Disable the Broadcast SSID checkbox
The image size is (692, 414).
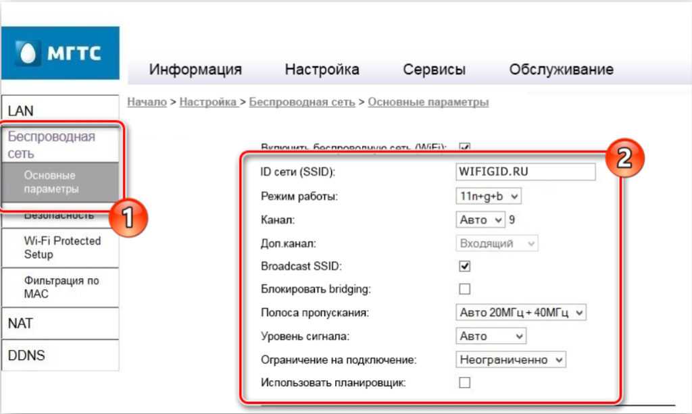click(464, 266)
